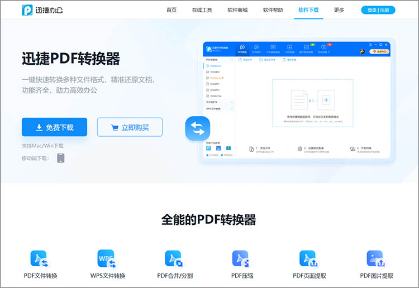419x288 pixels.
Task: Click the 立即购买 button
Action: tap(130, 127)
